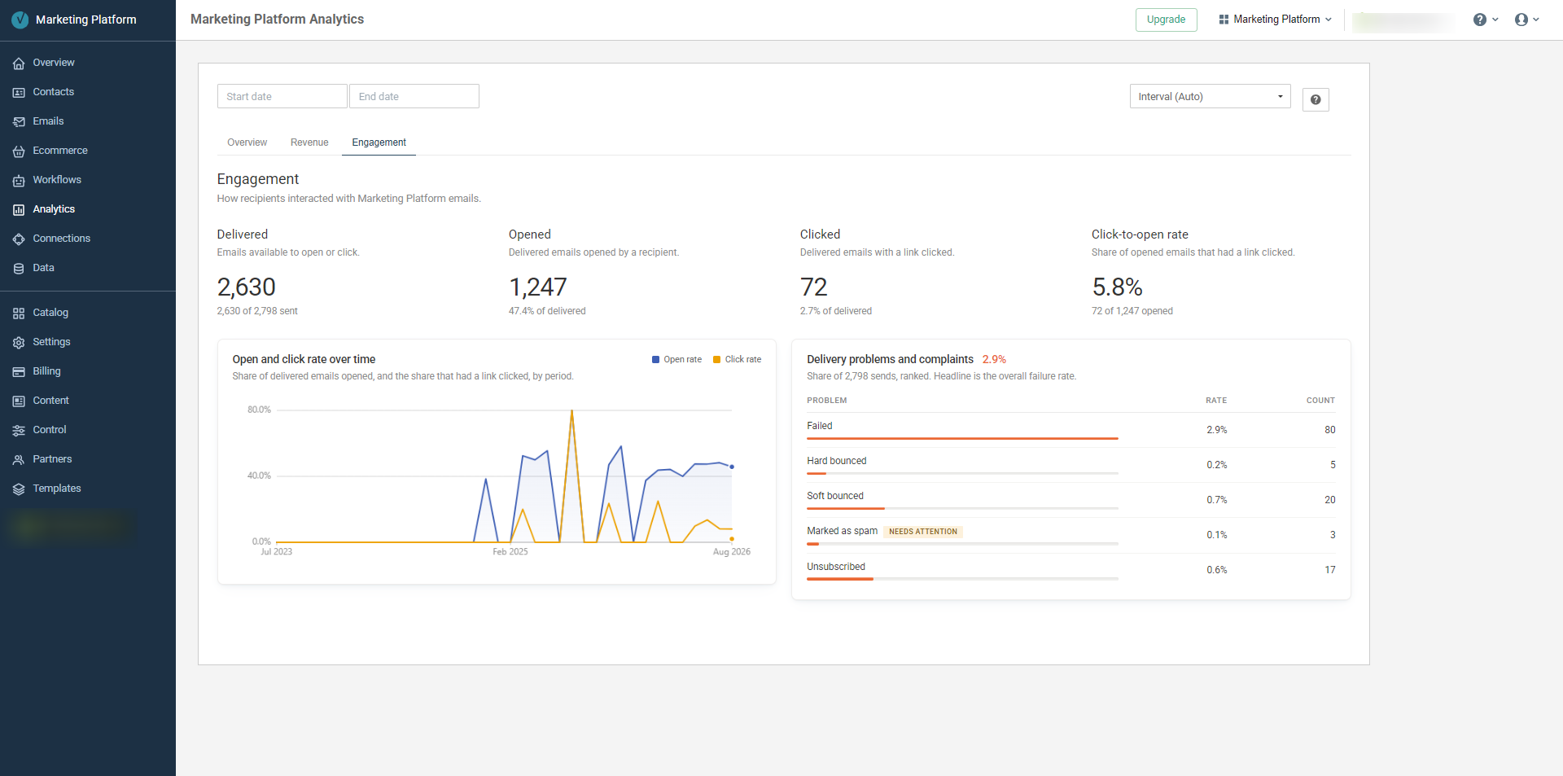Click the Delivered value 2,630
The height and width of the screenshot is (776, 1563).
pos(246,287)
